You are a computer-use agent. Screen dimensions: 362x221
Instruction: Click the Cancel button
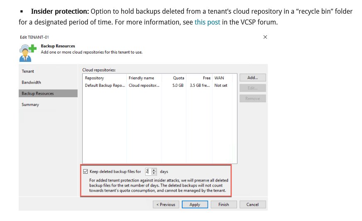[252, 204]
